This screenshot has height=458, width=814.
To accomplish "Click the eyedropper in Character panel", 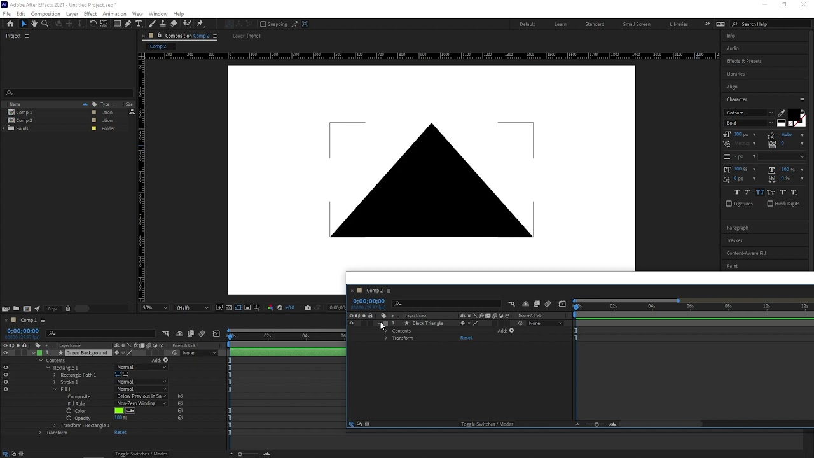I will (x=782, y=113).
